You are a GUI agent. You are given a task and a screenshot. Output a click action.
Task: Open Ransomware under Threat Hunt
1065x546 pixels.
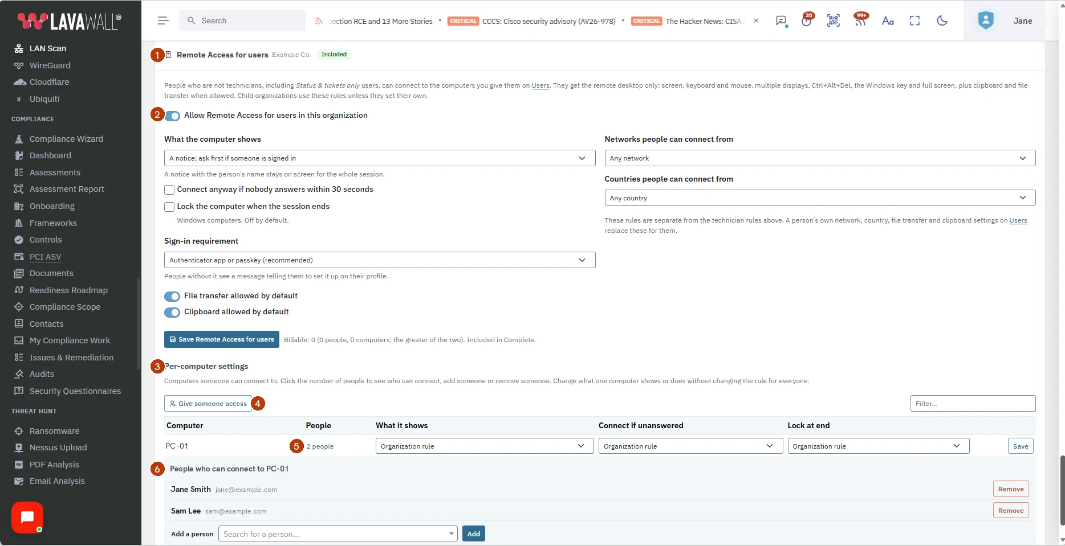tap(54, 431)
